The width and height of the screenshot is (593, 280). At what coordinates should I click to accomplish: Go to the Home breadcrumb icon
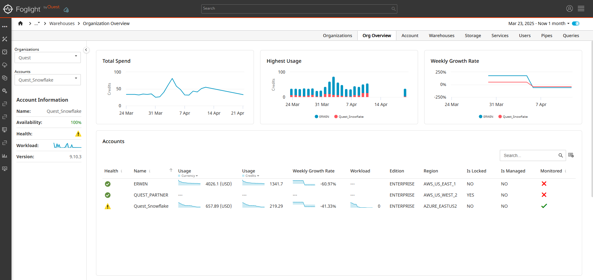click(x=20, y=23)
